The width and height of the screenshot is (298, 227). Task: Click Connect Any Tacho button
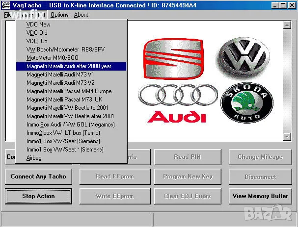[39, 177]
